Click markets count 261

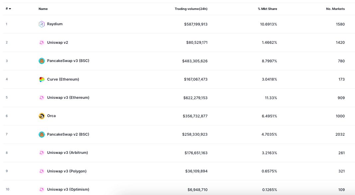pos(342,153)
